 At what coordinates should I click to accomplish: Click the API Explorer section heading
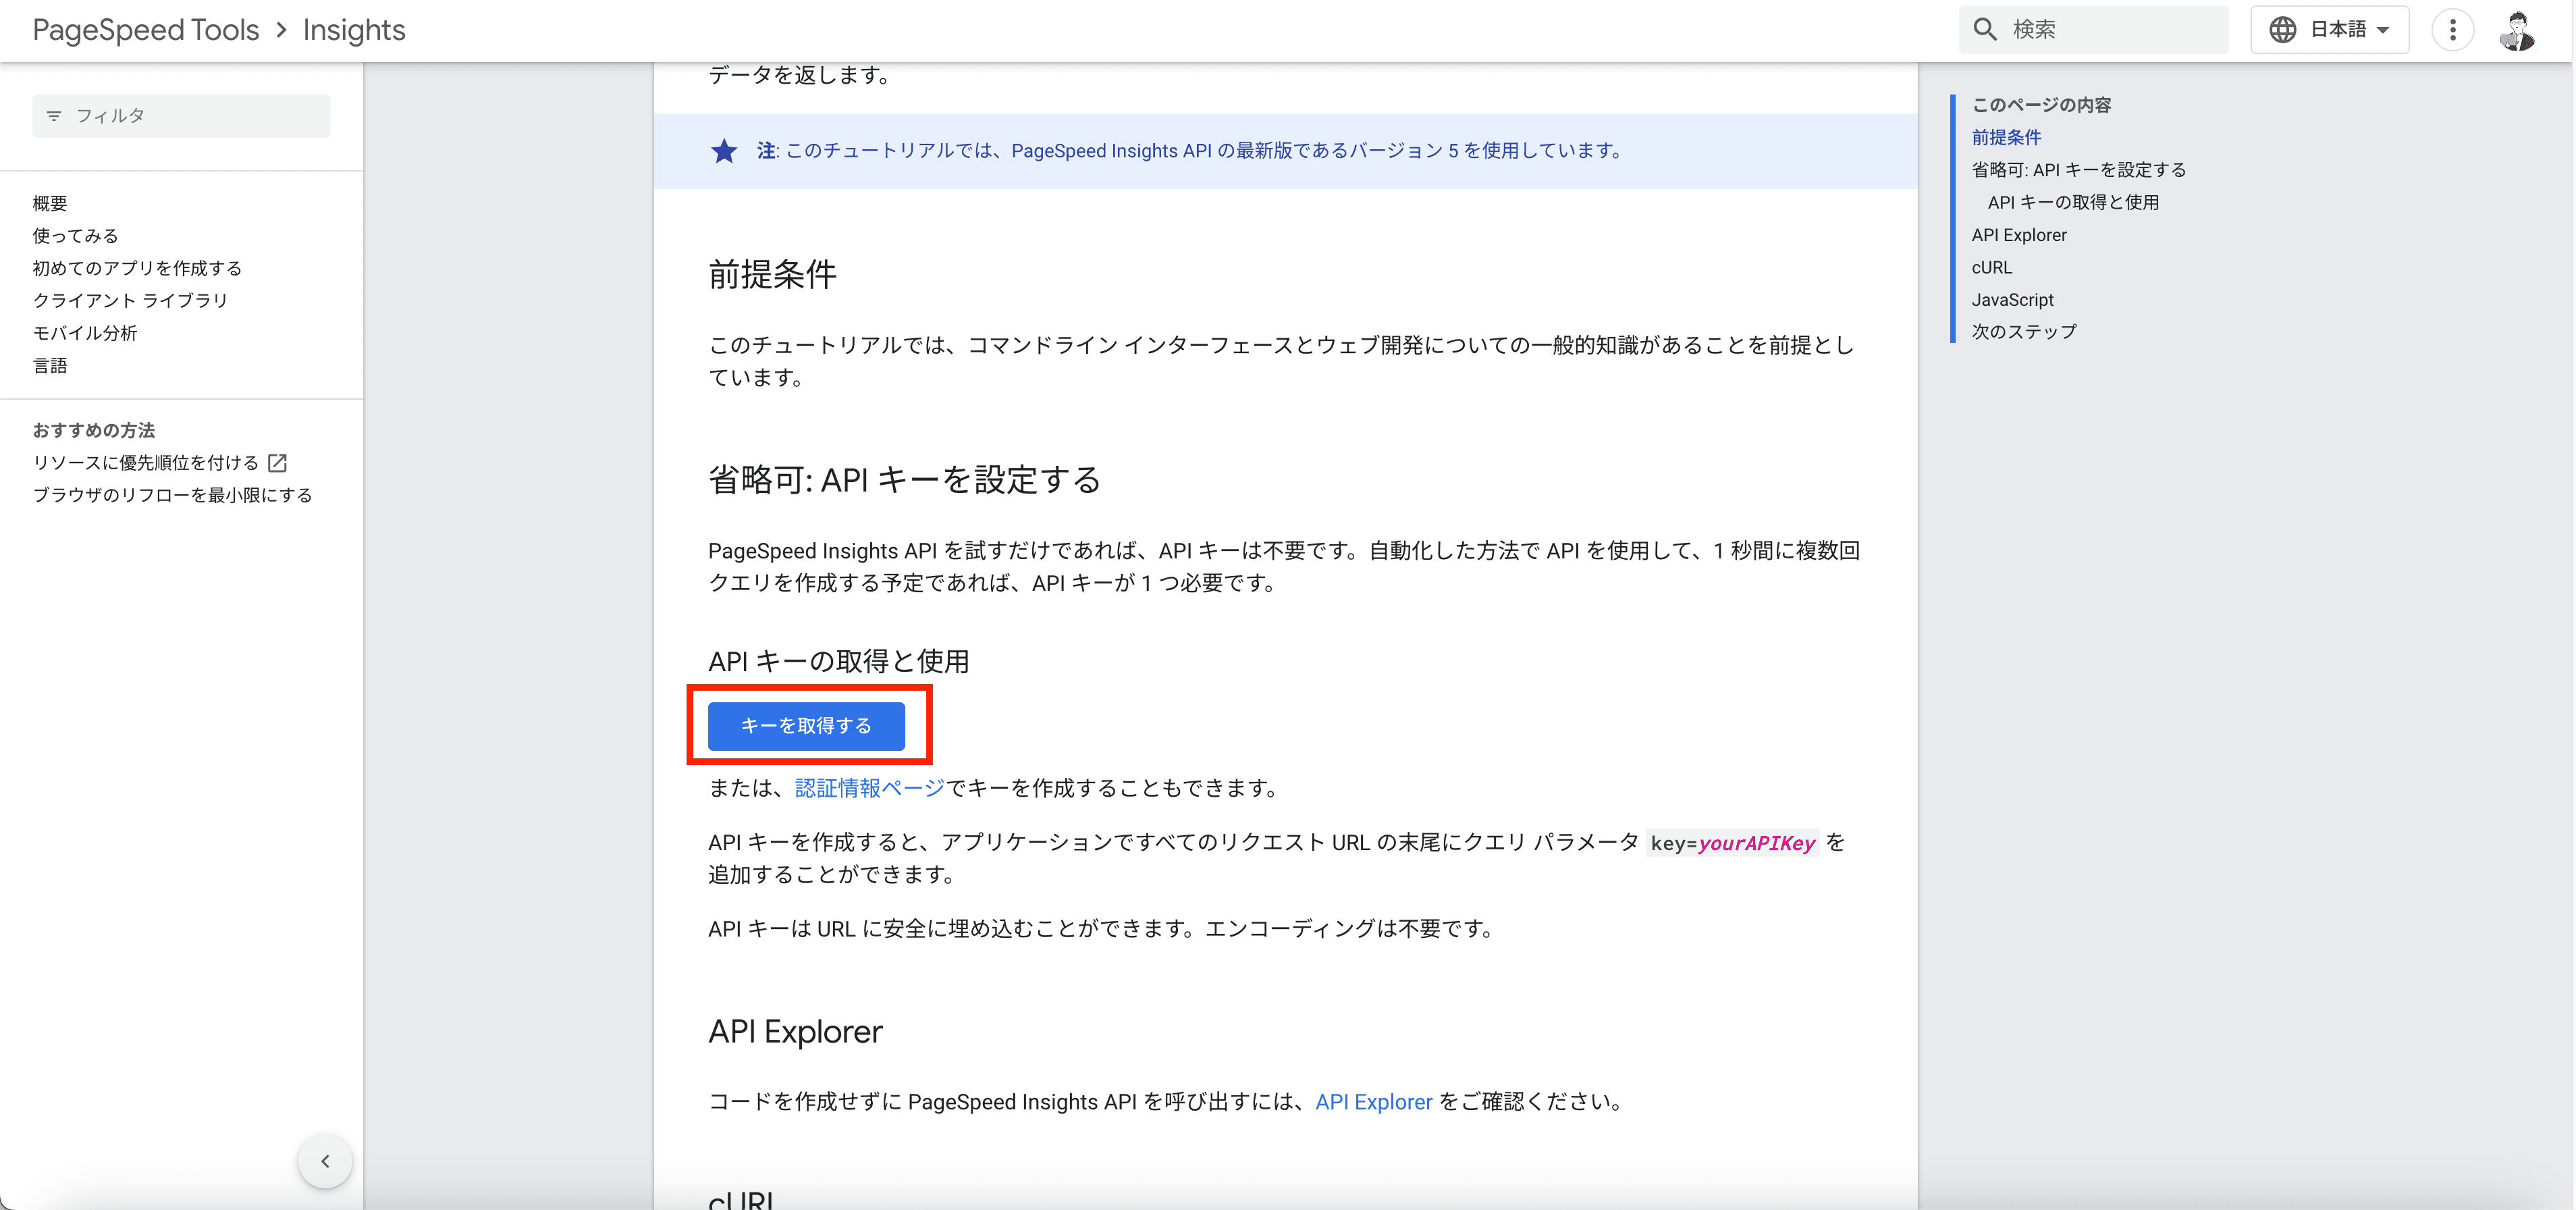[x=795, y=1031]
